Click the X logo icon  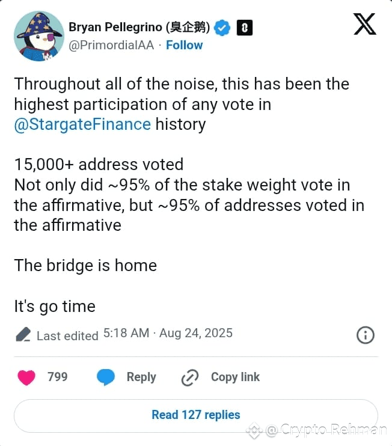[x=364, y=24]
